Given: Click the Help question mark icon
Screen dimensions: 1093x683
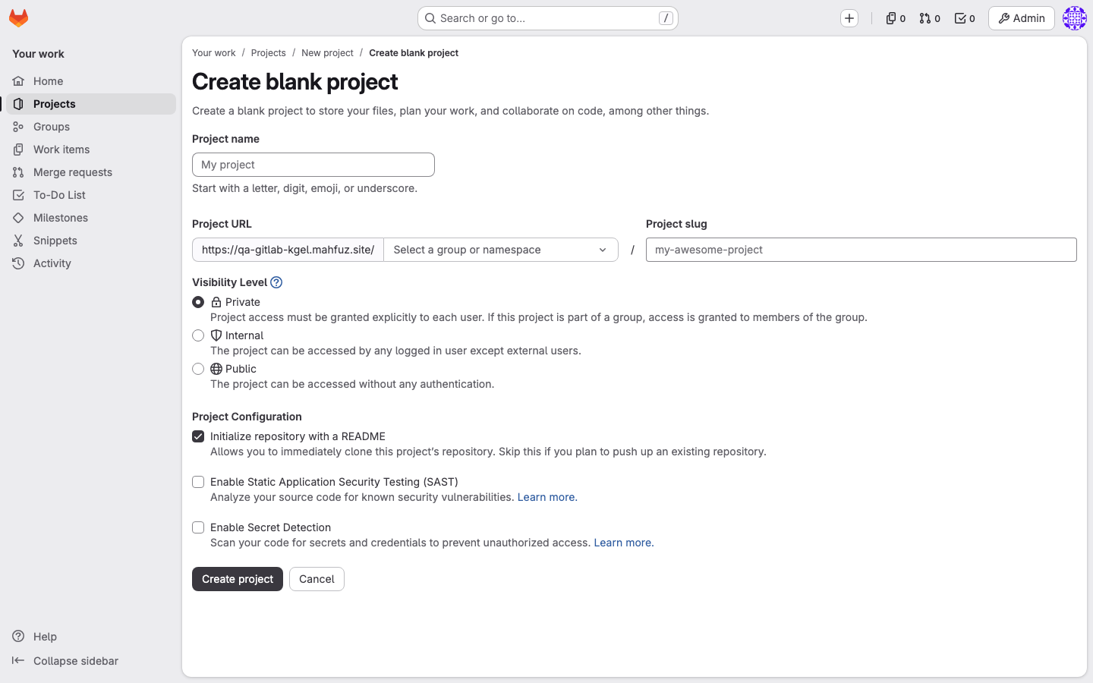Looking at the screenshot, I should click(x=18, y=637).
